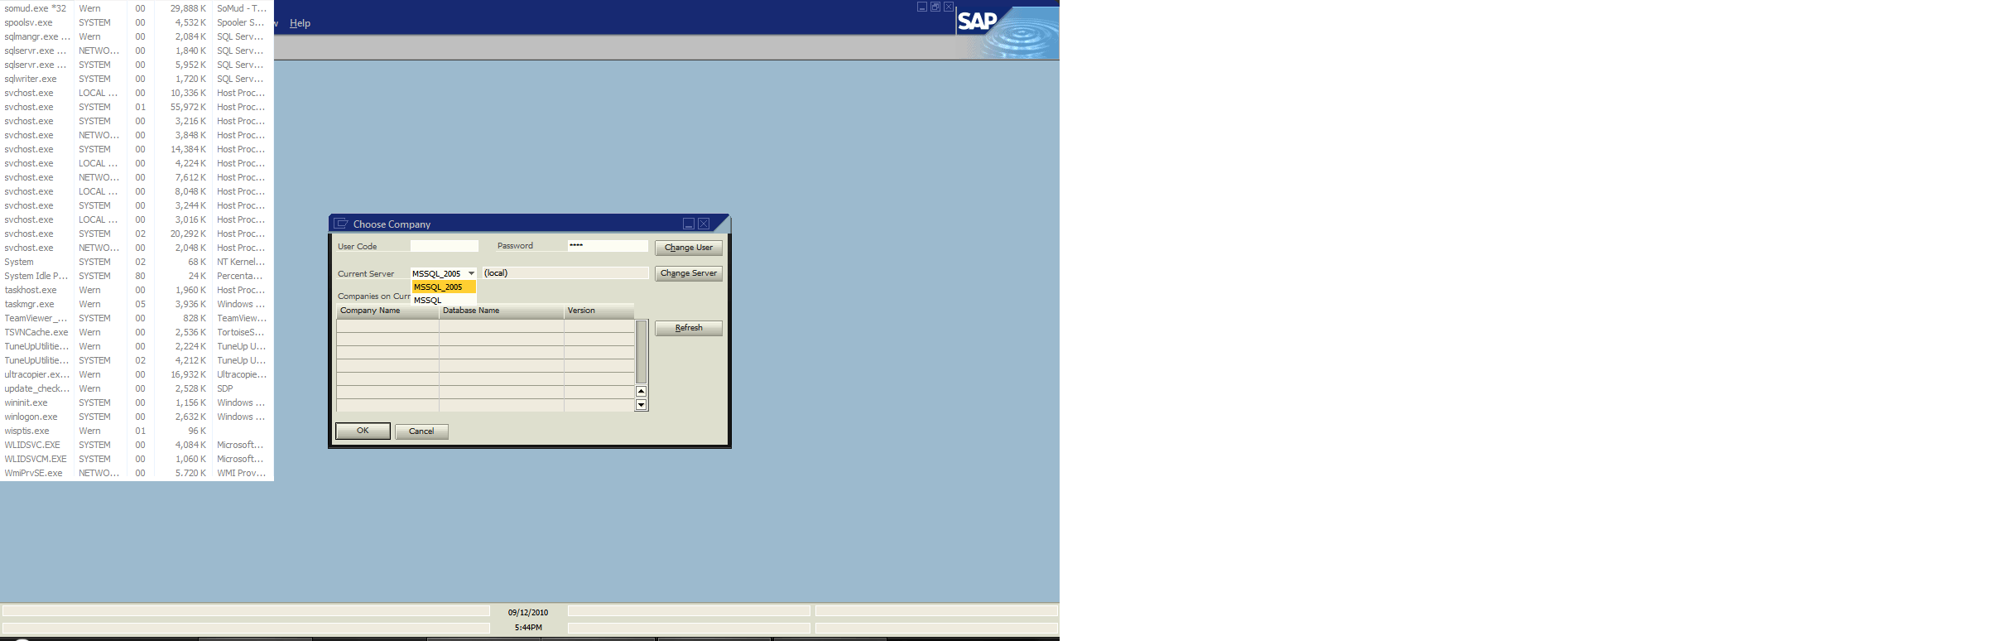Image resolution: width=2005 pixels, height=641 pixels.
Task: Click the company list scroll up arrow
Action: coord(642,392)
